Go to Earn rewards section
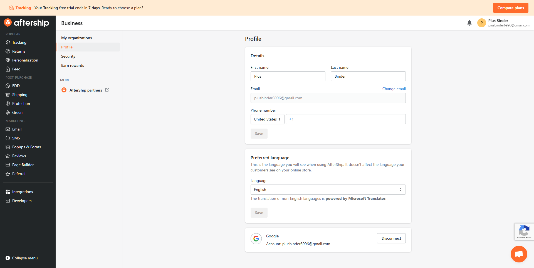 73,65
